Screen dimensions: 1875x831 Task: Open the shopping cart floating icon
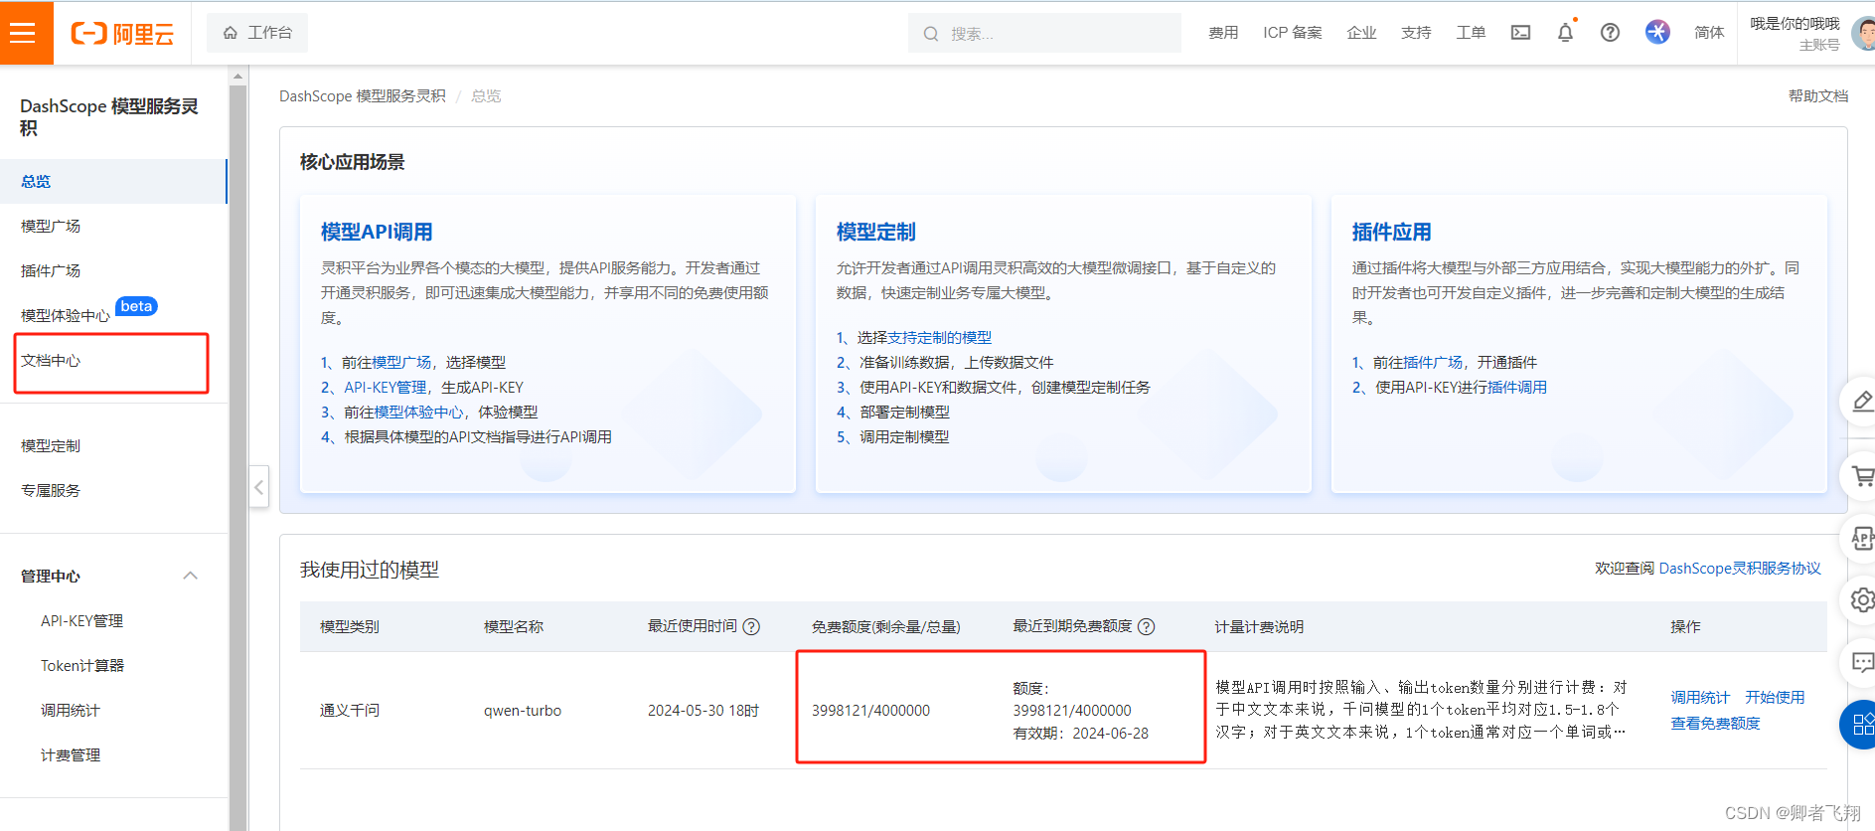tap(1861, 476)
